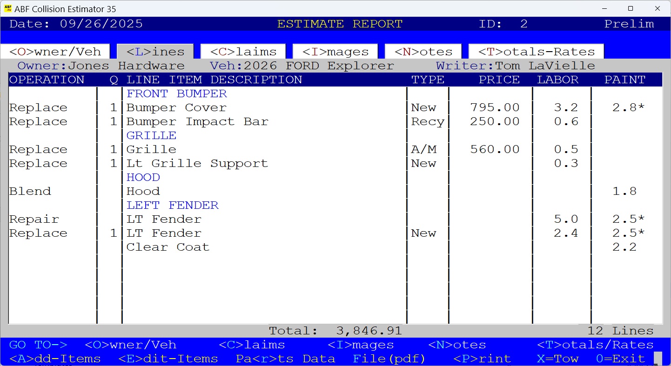
Task: View the <T>otals-Rates tab
Action: point(536,52)
